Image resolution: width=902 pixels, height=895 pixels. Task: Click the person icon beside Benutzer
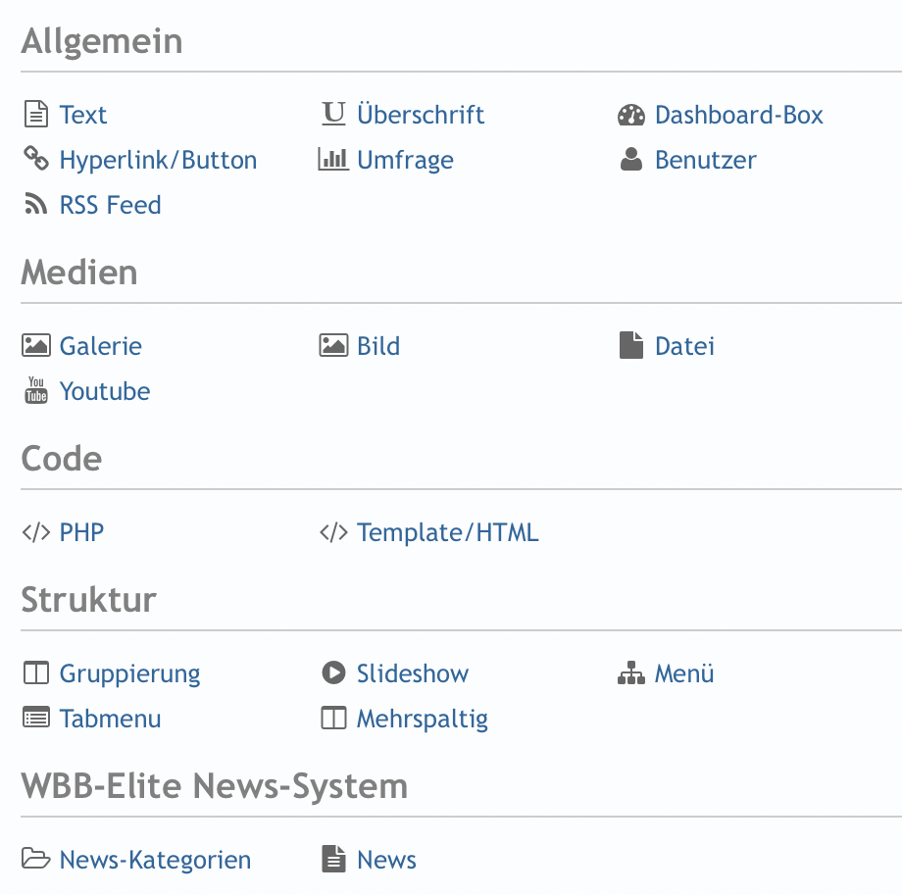631,160
